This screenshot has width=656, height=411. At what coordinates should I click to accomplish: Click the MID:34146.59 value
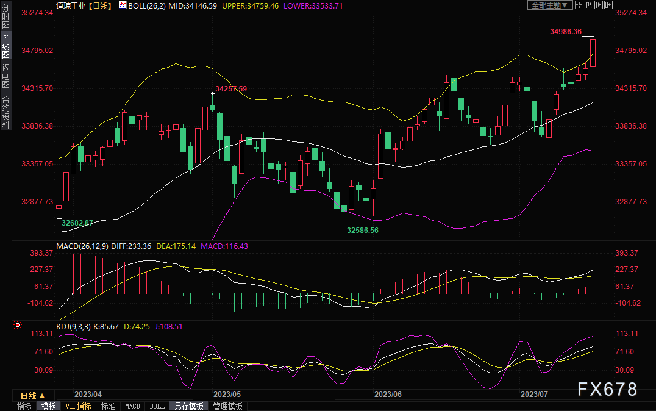click(x=193, y=6)
